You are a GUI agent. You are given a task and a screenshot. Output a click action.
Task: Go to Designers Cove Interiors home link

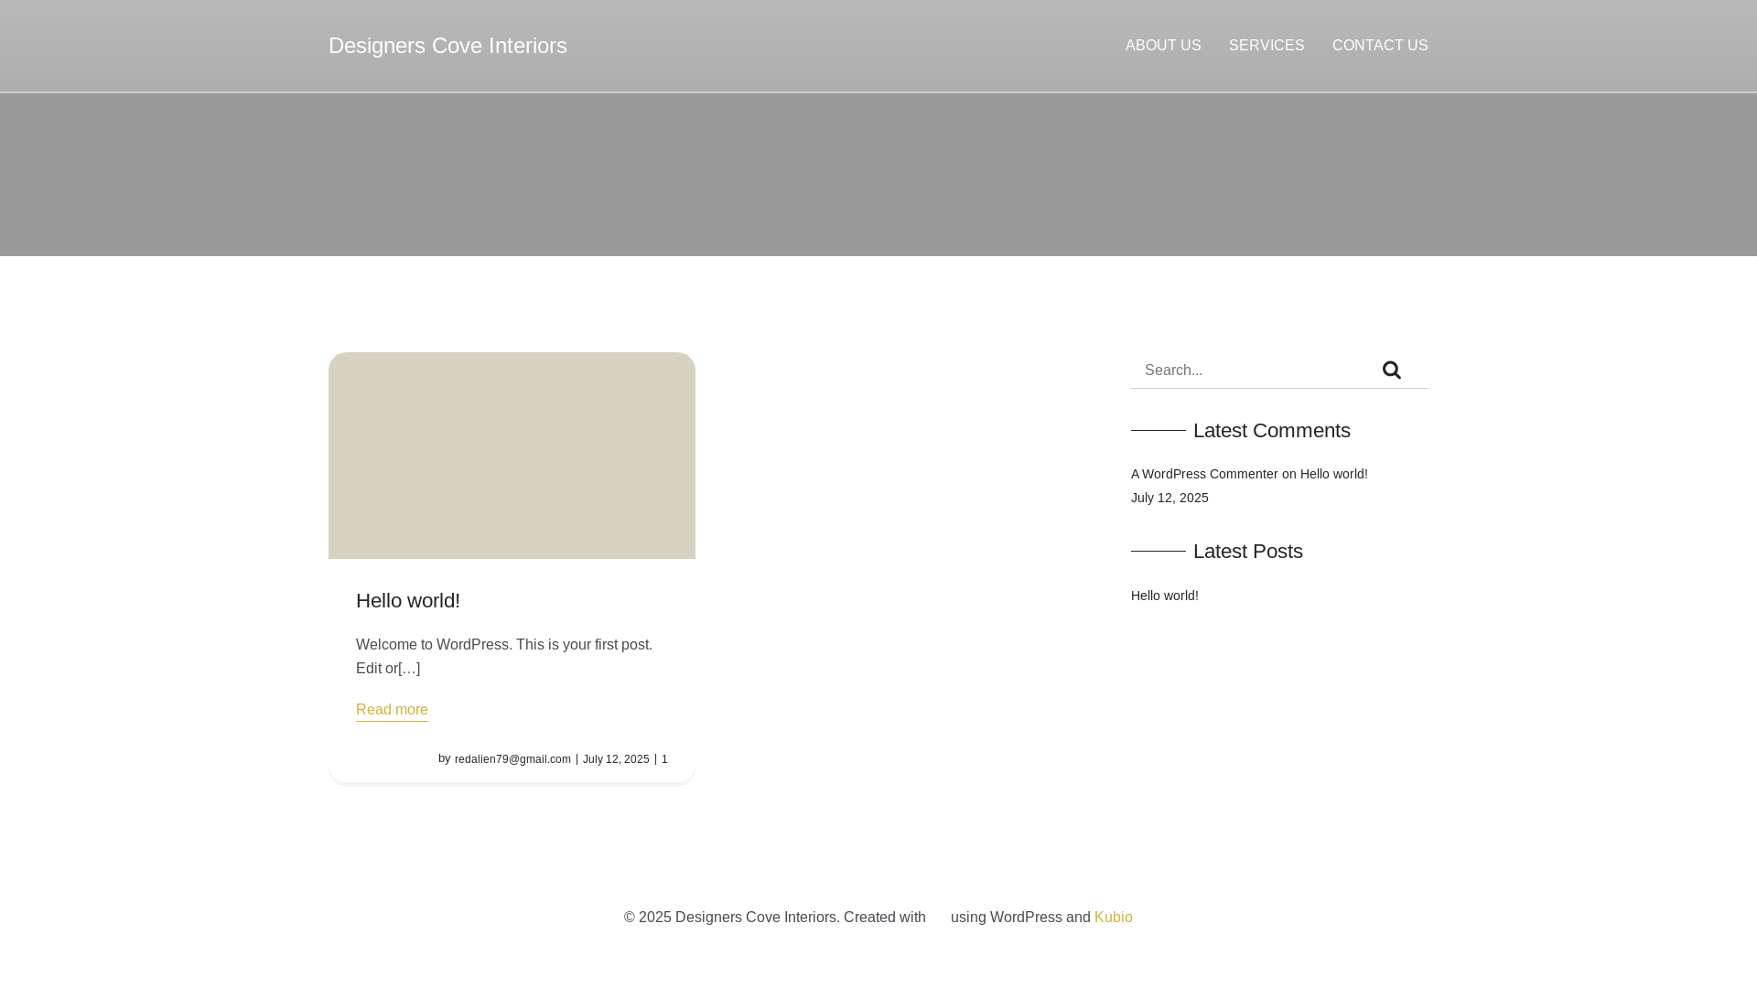(447, 46)
